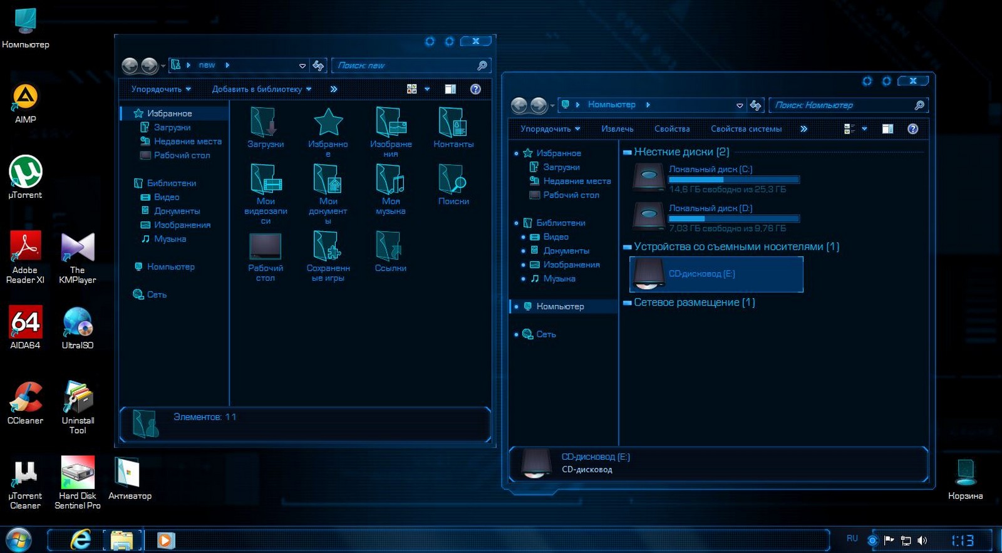
Task: Click the disk C: free space bar
Action: [734, 180]
